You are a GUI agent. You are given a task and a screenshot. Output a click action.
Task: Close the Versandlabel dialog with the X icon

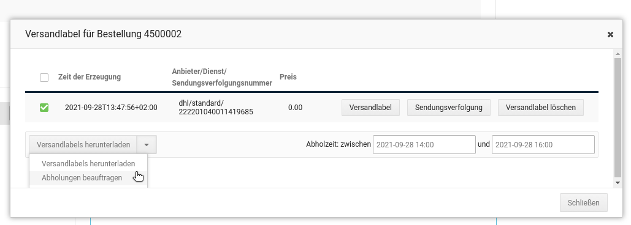(610, 34)
